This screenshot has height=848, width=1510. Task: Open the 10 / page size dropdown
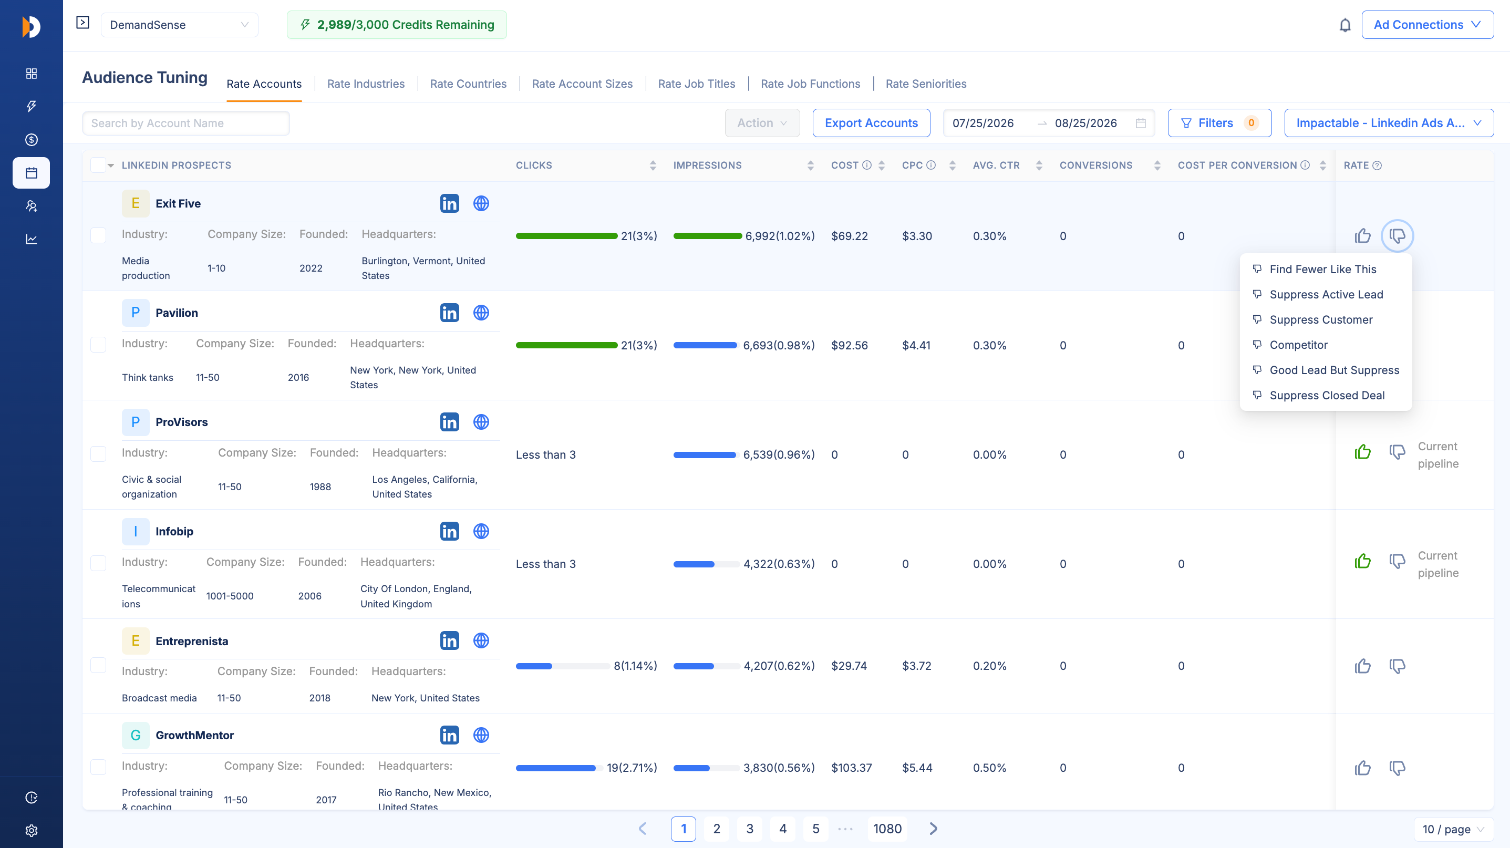pos(1453,829)
